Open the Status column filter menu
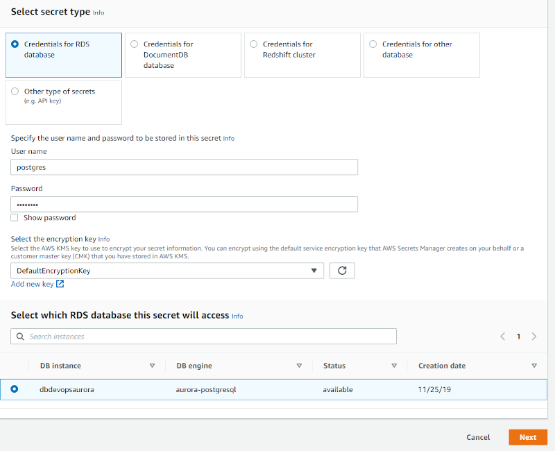This screenshot has height=451, width=555. pyautogui.click(x=394, y=366)
